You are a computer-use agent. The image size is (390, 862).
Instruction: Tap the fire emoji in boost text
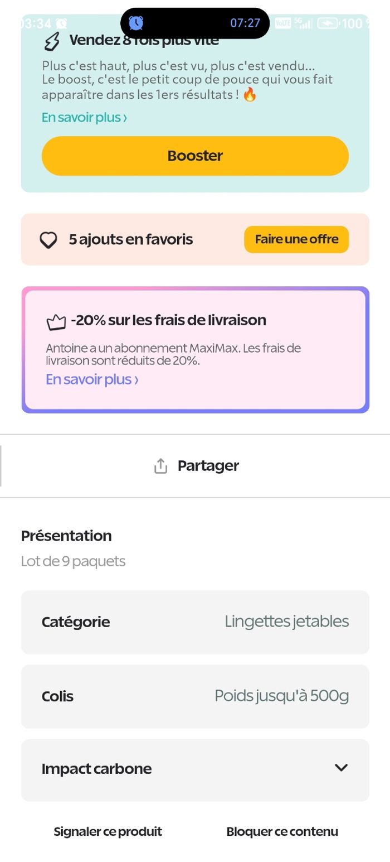(x=250, y=95)
